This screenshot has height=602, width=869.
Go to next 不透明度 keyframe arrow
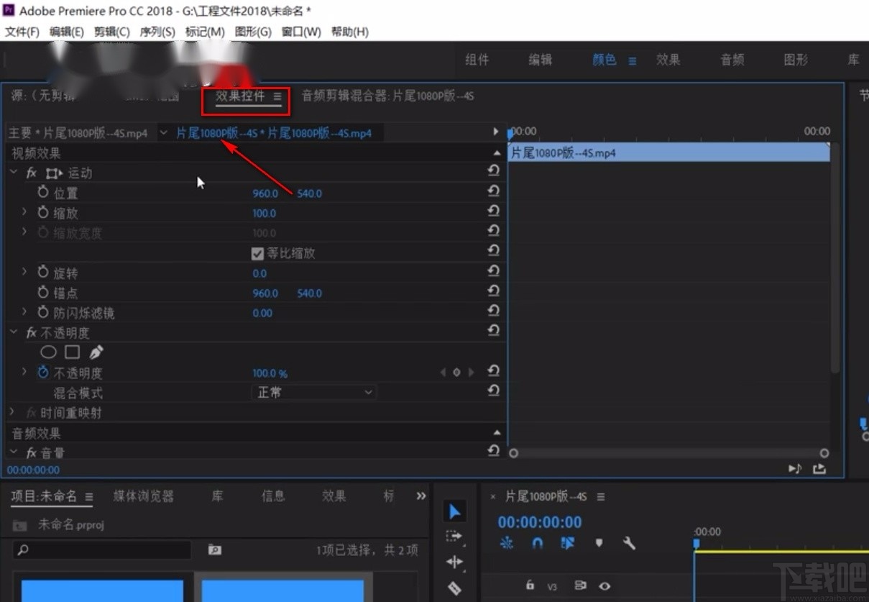[471, 373]
